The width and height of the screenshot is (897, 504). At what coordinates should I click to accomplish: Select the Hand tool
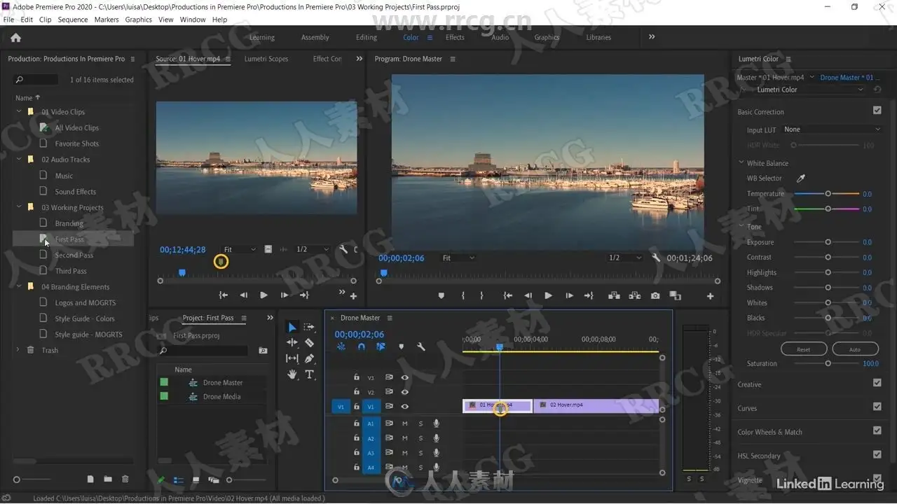[292, 374]
